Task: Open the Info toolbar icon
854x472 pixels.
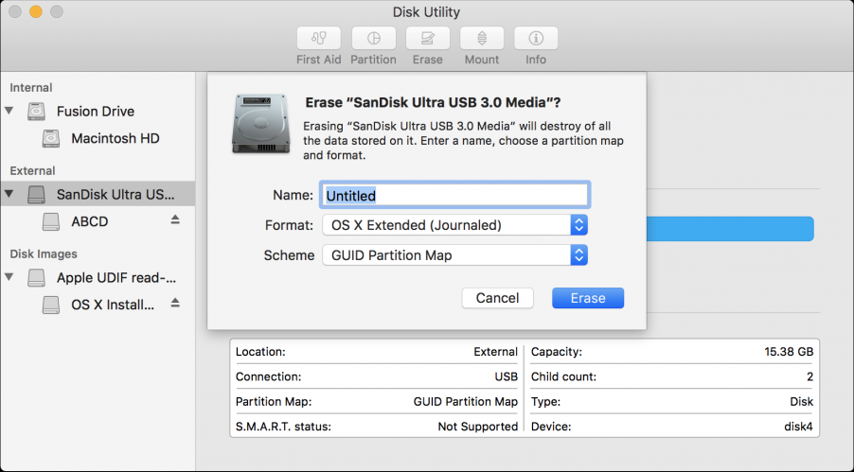Action: pos(536,39)
